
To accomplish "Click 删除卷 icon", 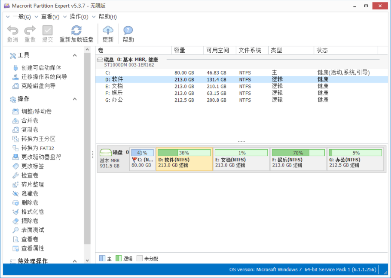I will pyautogui.click(x=15, y=203).
